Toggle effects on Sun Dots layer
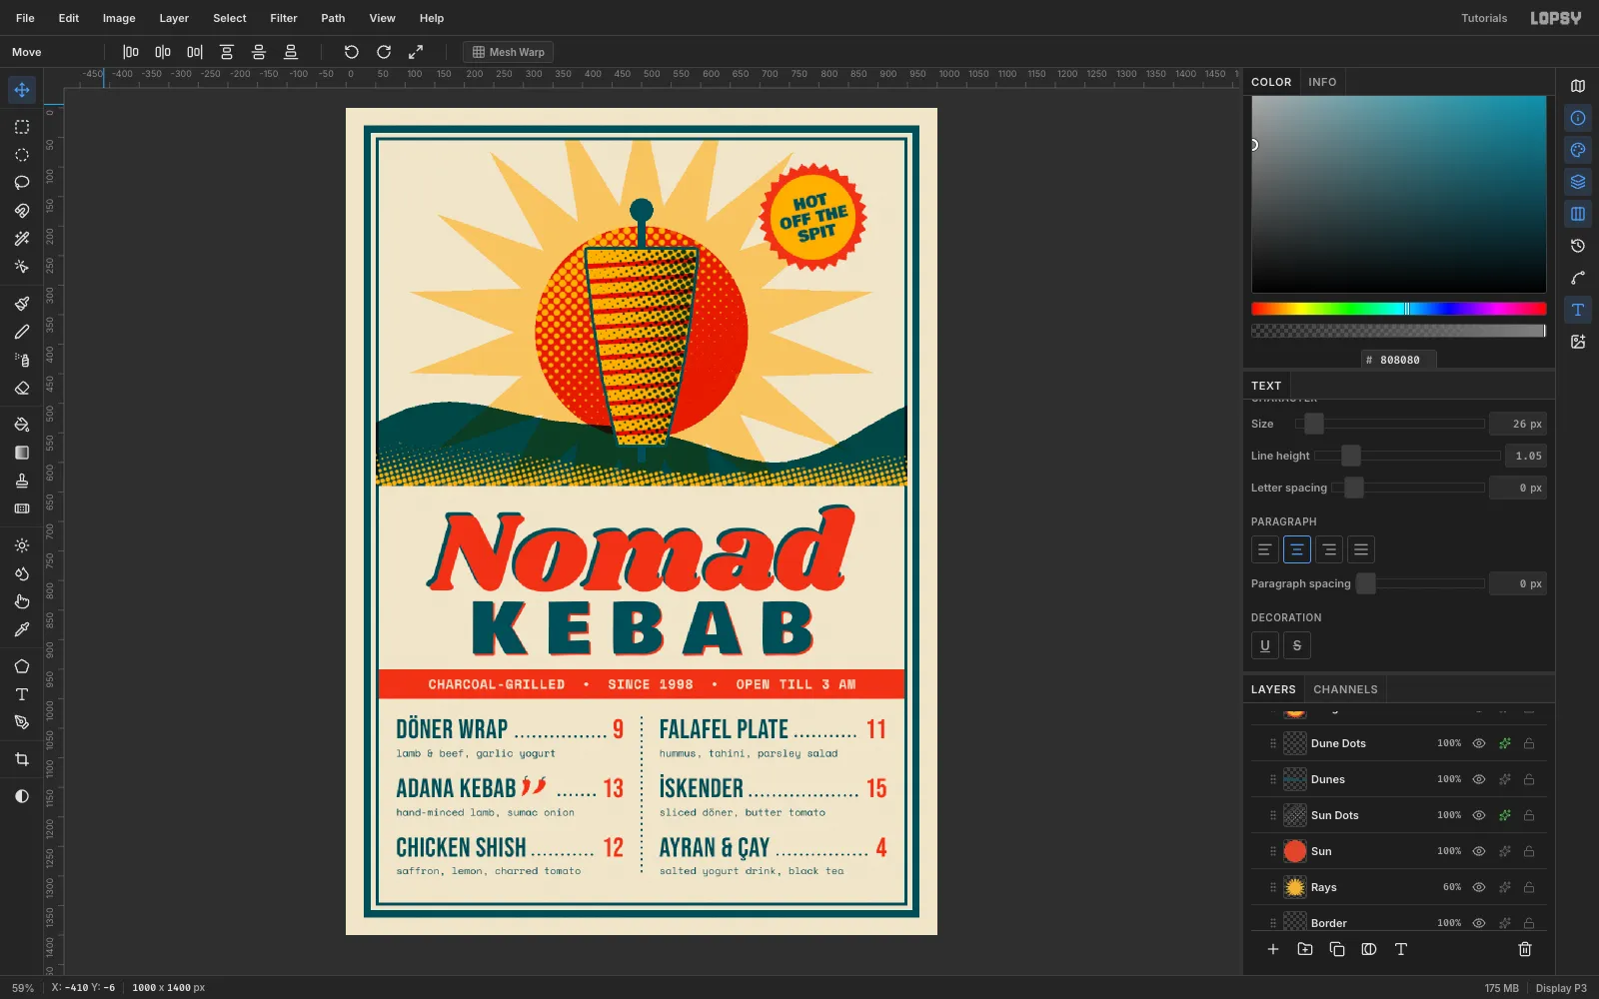 coord(1504,815)
